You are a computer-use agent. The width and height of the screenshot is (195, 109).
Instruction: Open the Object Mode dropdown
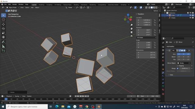click(12, 8)
